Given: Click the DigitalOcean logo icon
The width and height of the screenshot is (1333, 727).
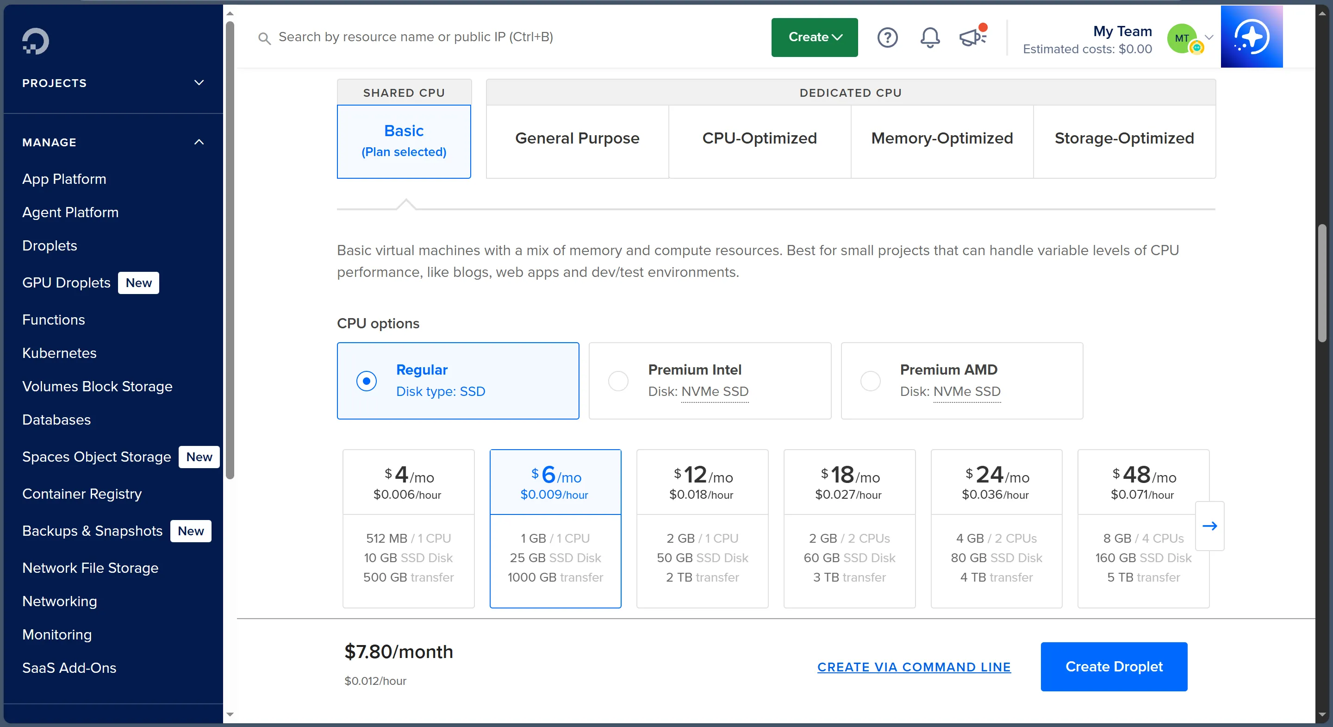Looking at the screenshot, I should tap(36, 41).
